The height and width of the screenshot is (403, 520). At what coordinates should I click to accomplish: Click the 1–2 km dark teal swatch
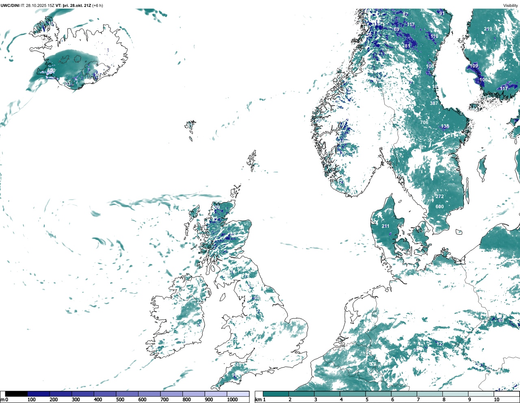(x=276, y=394)
